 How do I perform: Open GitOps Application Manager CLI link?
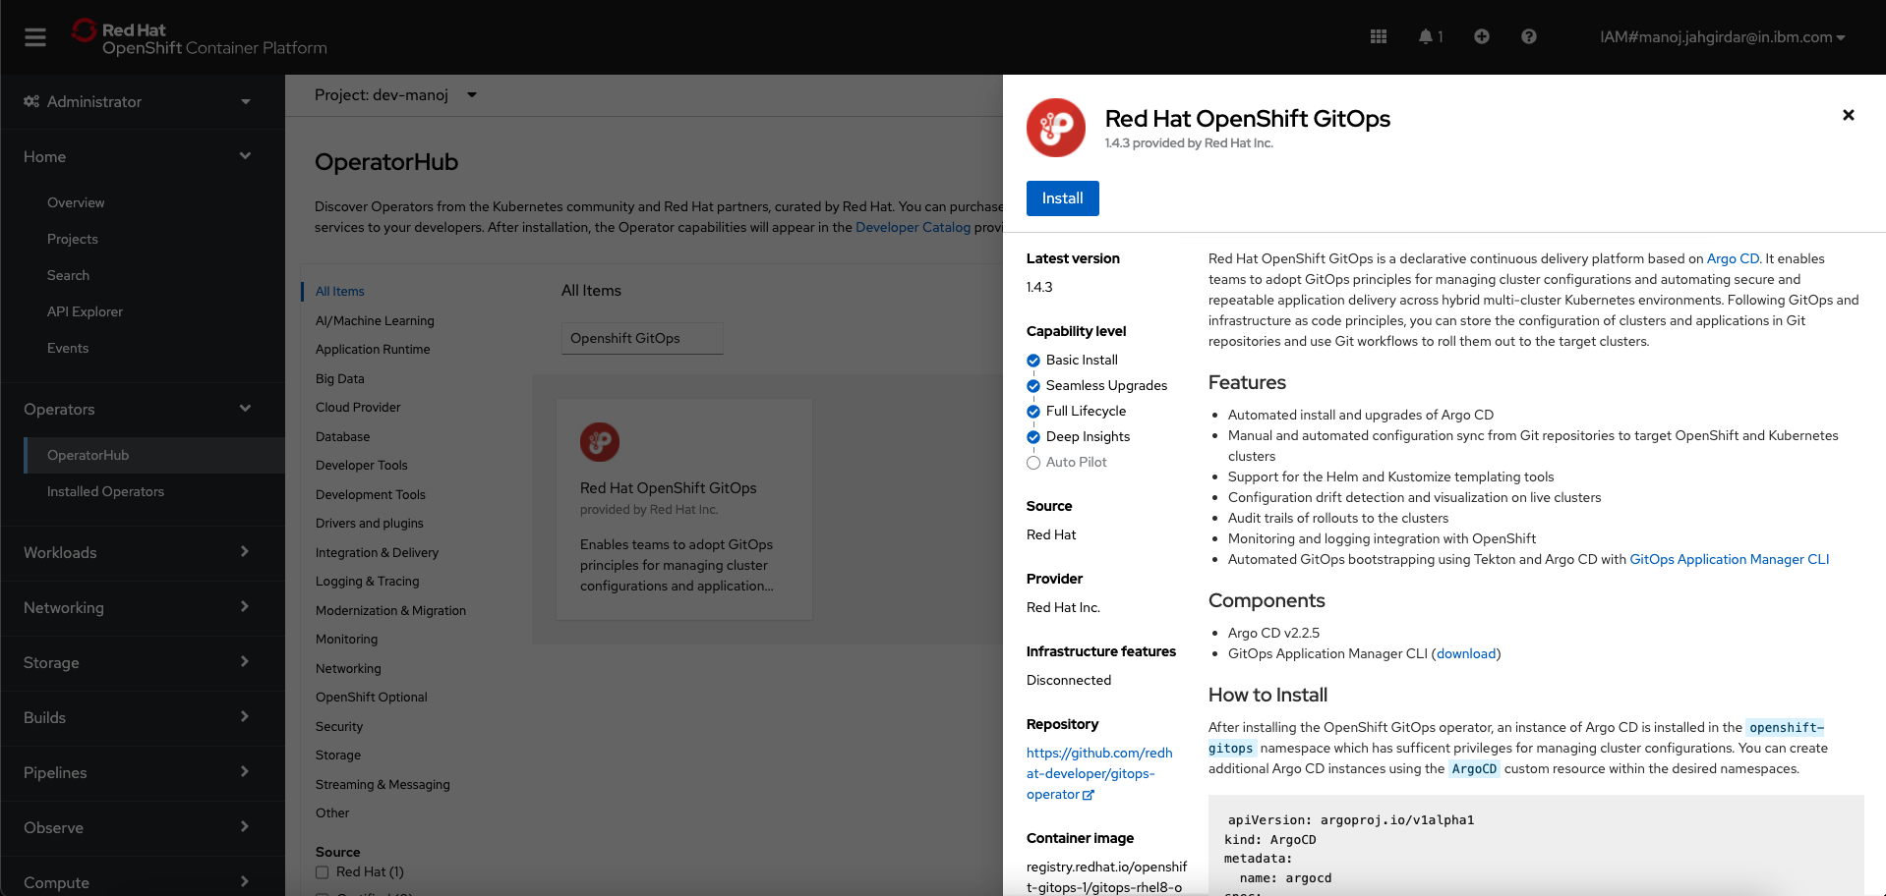pos(1730,559)
